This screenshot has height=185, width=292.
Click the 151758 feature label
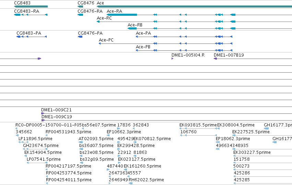point(242,159)
